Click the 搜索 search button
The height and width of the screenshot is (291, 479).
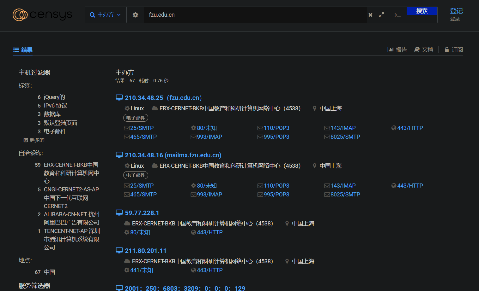(x=422, y=11)
